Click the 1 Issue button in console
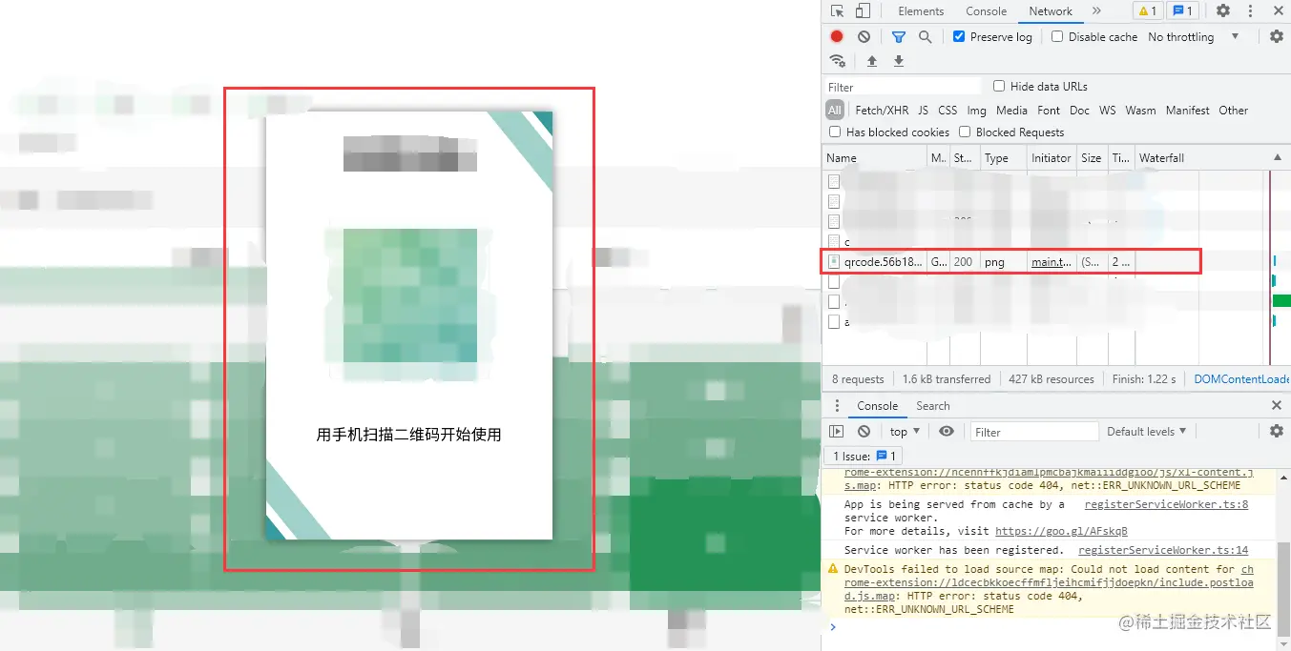The width and height of the screenshot is (1291, 651). click(862, 456)
